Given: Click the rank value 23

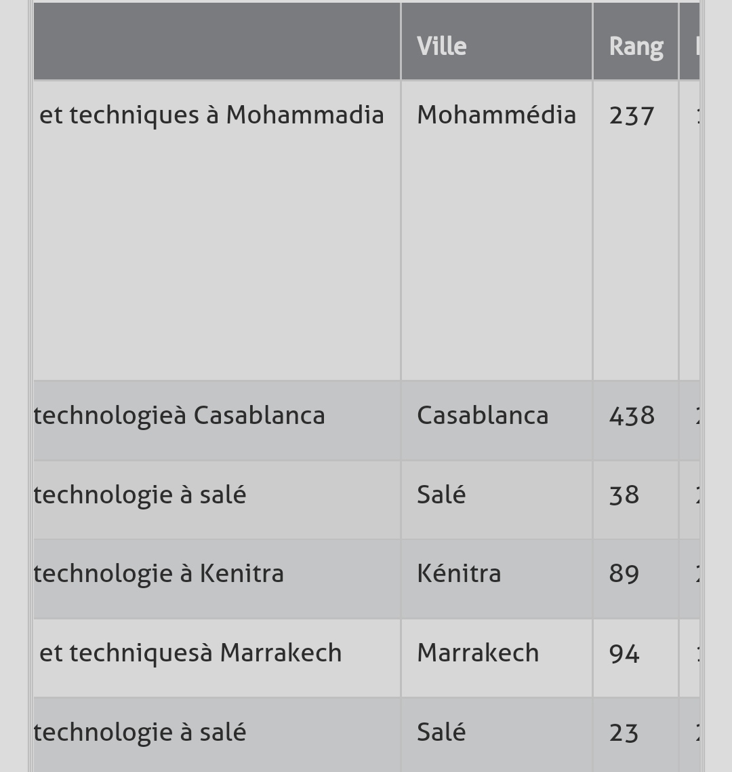Looking at the screenshot, I should click(624, 732).
